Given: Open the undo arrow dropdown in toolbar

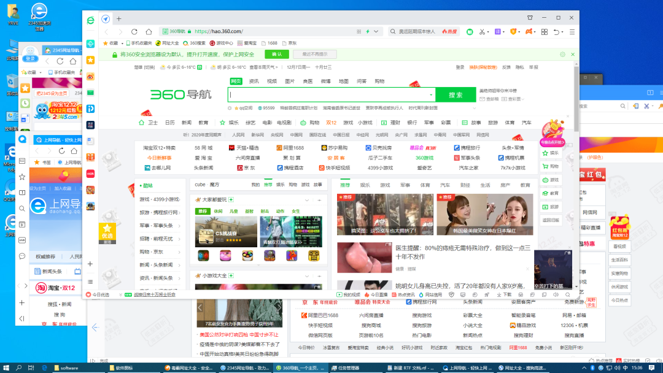Looking at the screenshot, I should click(x=562, y=32).
